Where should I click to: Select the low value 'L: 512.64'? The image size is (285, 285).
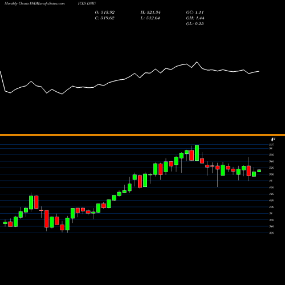coord(150,18)
